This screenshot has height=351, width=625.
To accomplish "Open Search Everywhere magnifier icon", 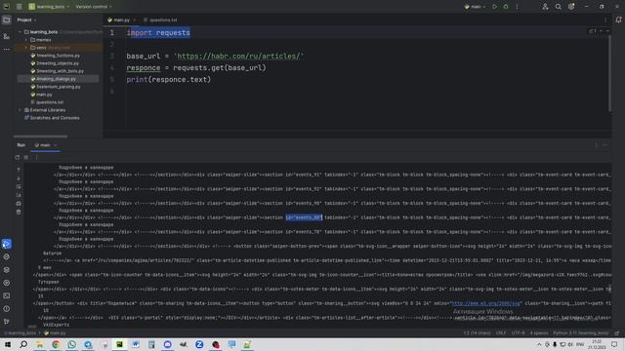I will pyautogui.click(x=558, y=7).
